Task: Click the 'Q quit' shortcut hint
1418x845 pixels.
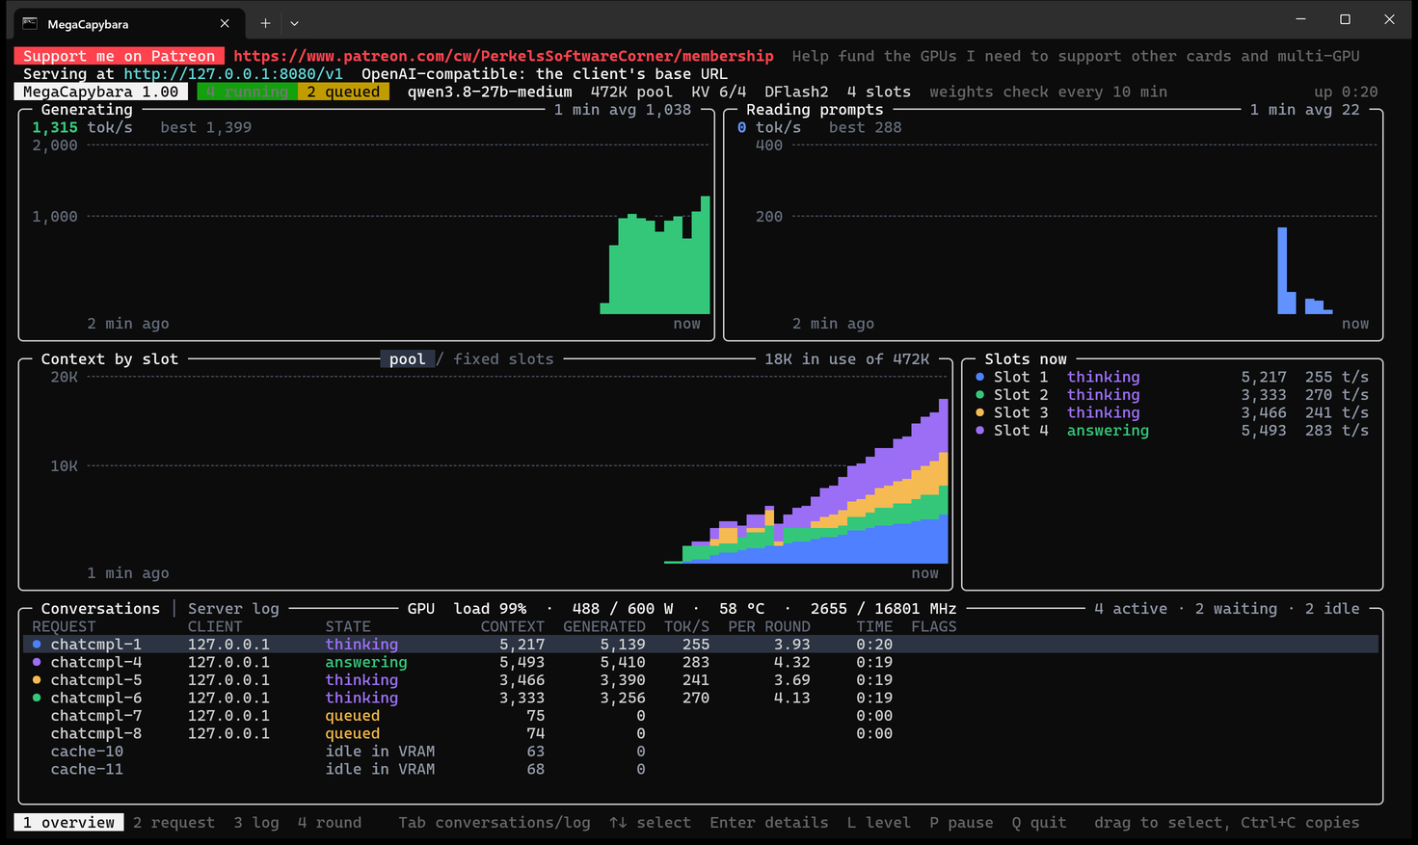Action: pyautogui.click(x=1039, y=823)
